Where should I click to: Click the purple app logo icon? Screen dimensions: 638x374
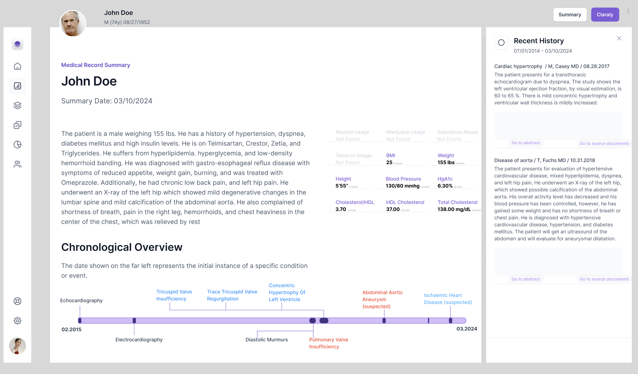pos(17,44)
